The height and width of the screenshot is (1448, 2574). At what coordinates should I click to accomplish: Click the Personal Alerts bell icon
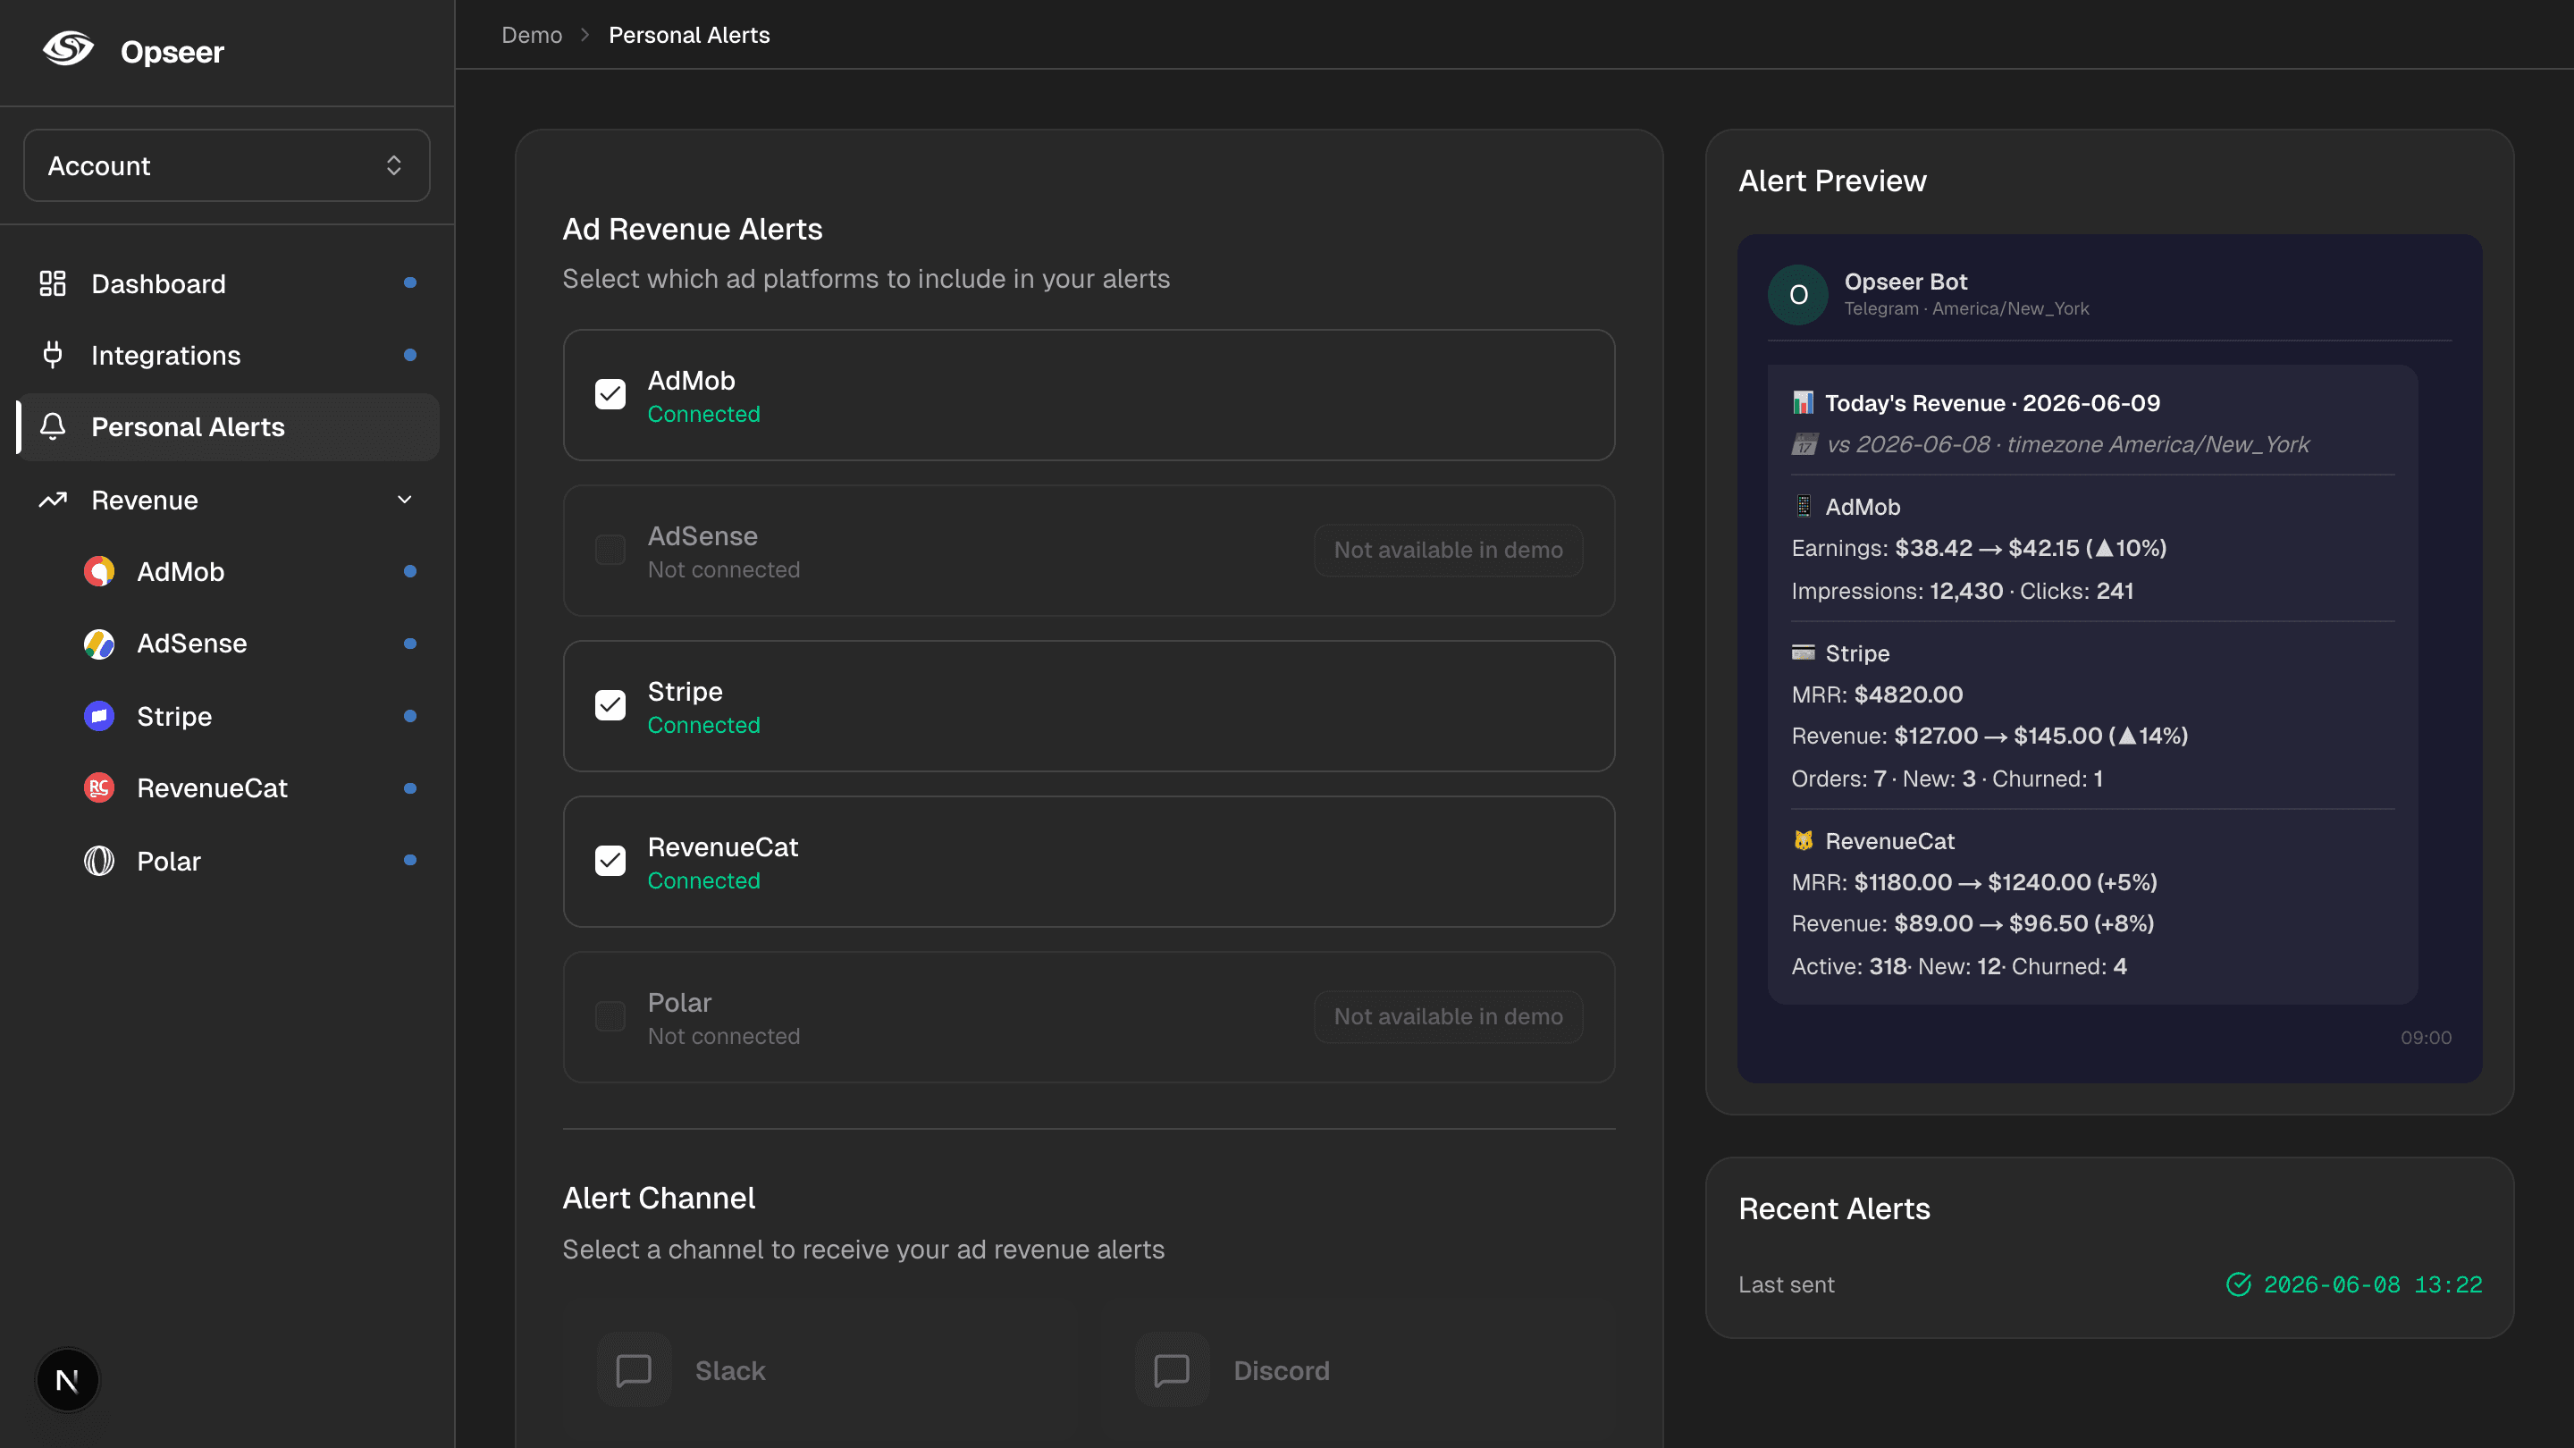coord(53,426)
